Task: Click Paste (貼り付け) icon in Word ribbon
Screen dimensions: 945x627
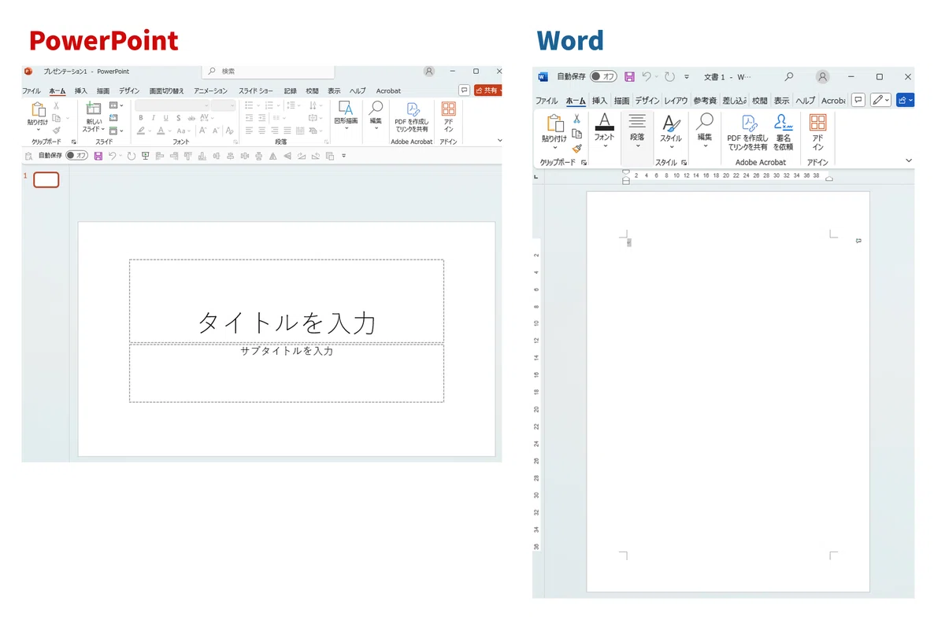Action: (555, 124)
